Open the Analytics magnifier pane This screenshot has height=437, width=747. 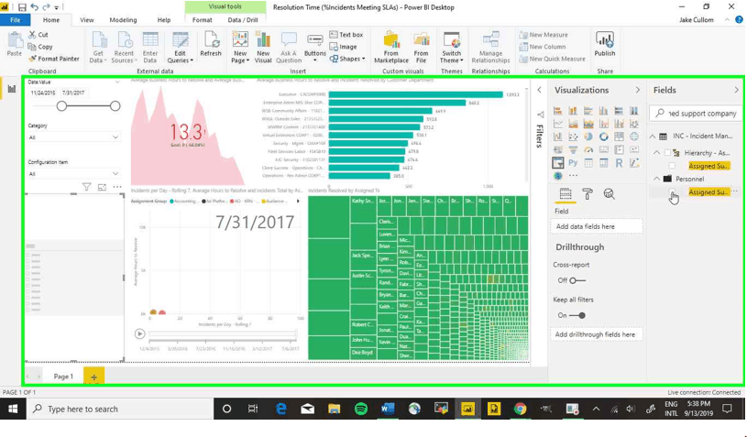[609, 193]
